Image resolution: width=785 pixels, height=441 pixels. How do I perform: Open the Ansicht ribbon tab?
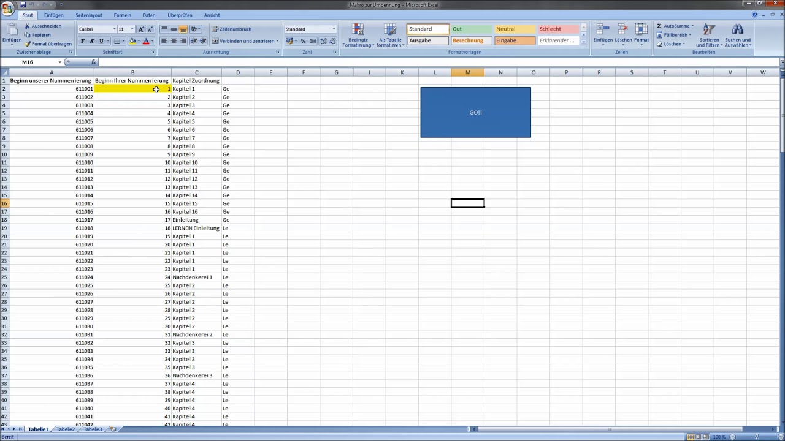point(212,15)
